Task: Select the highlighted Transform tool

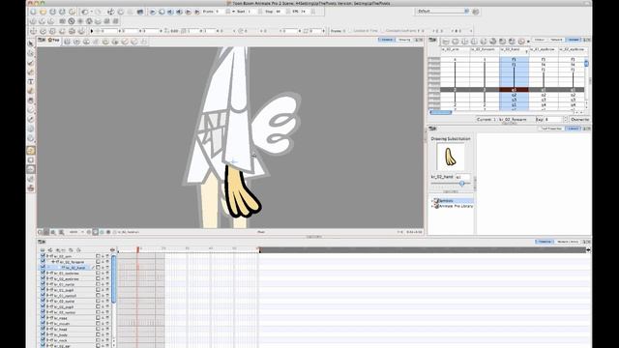Action: 31,151
